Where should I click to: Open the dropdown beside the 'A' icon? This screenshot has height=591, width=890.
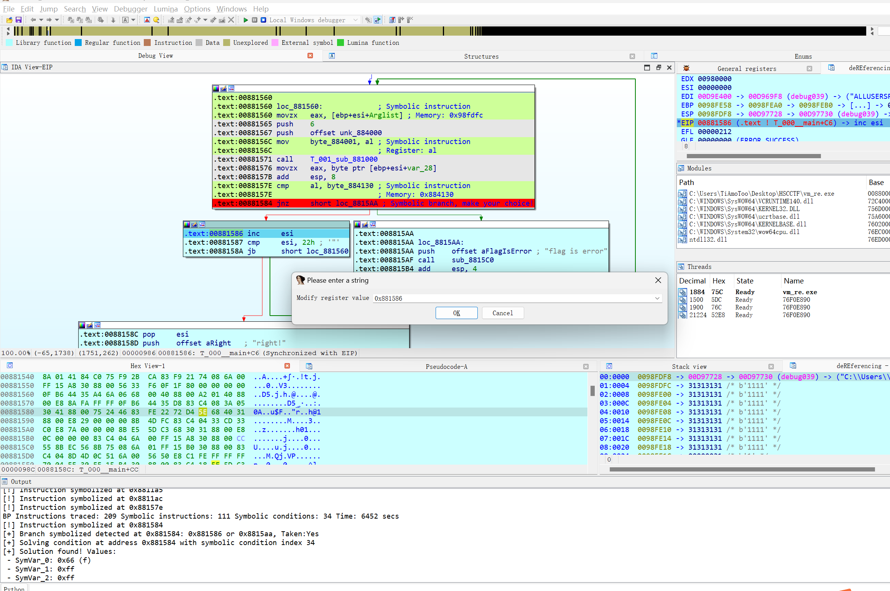click(x=133, y=20)
